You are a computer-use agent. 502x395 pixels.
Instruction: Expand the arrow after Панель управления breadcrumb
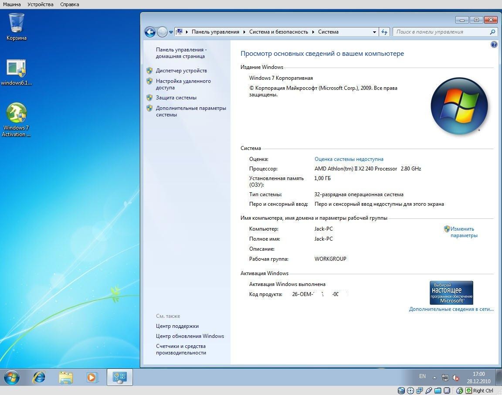(x=244, y=32)
